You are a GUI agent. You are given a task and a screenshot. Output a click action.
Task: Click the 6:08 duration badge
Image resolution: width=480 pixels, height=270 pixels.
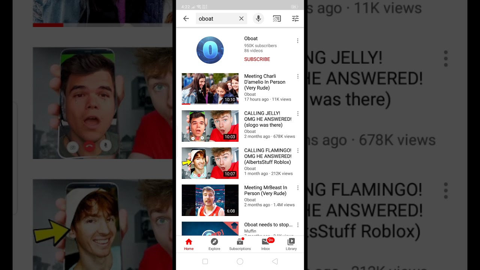pos(231,211)
